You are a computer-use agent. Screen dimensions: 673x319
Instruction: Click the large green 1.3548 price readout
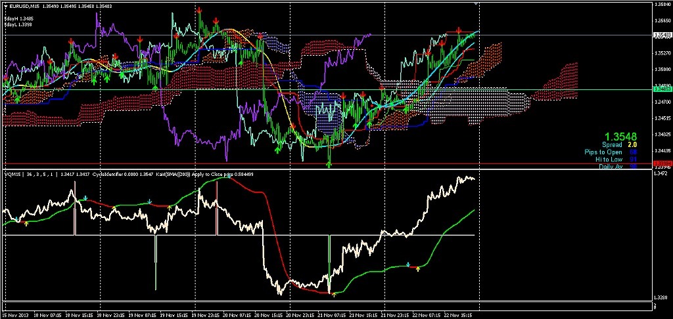620,137
